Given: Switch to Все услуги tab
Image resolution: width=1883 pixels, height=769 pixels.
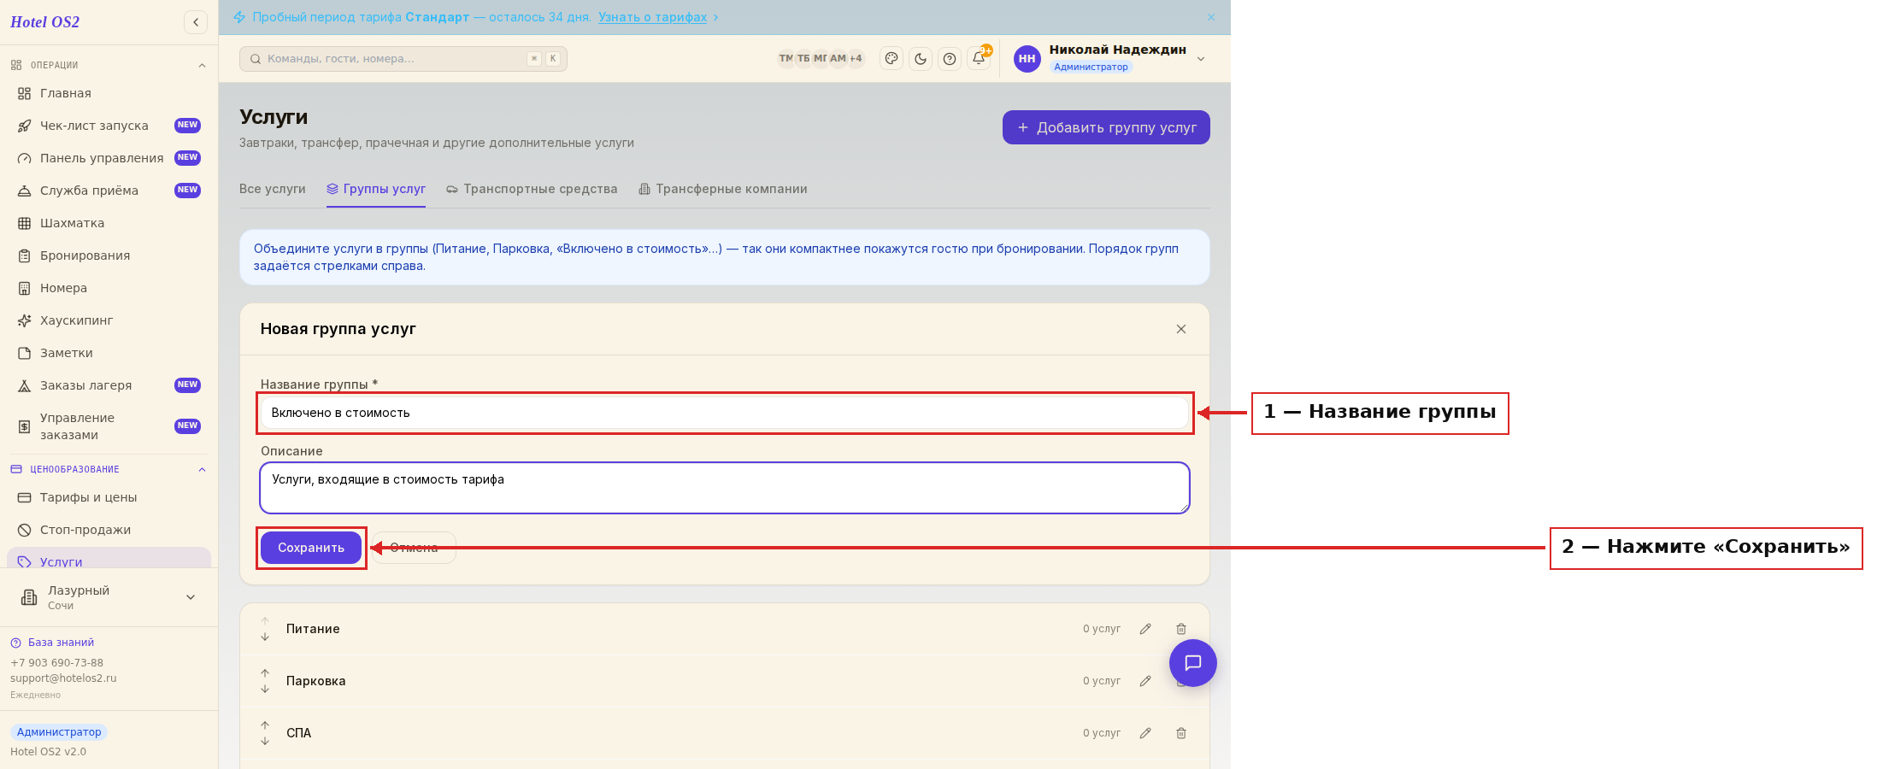Looking at the screenshot, I should coord(273,189).
